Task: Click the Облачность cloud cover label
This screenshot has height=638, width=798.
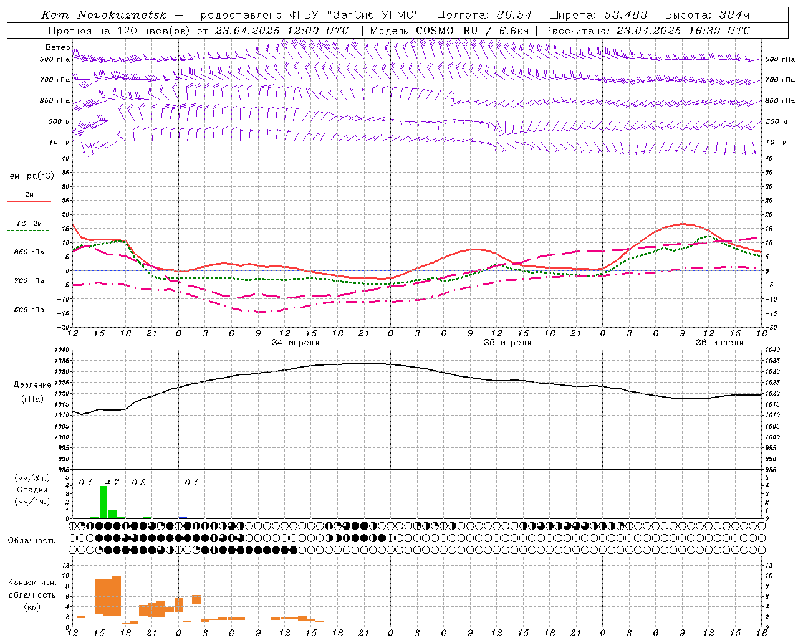Action: point(32,541)
